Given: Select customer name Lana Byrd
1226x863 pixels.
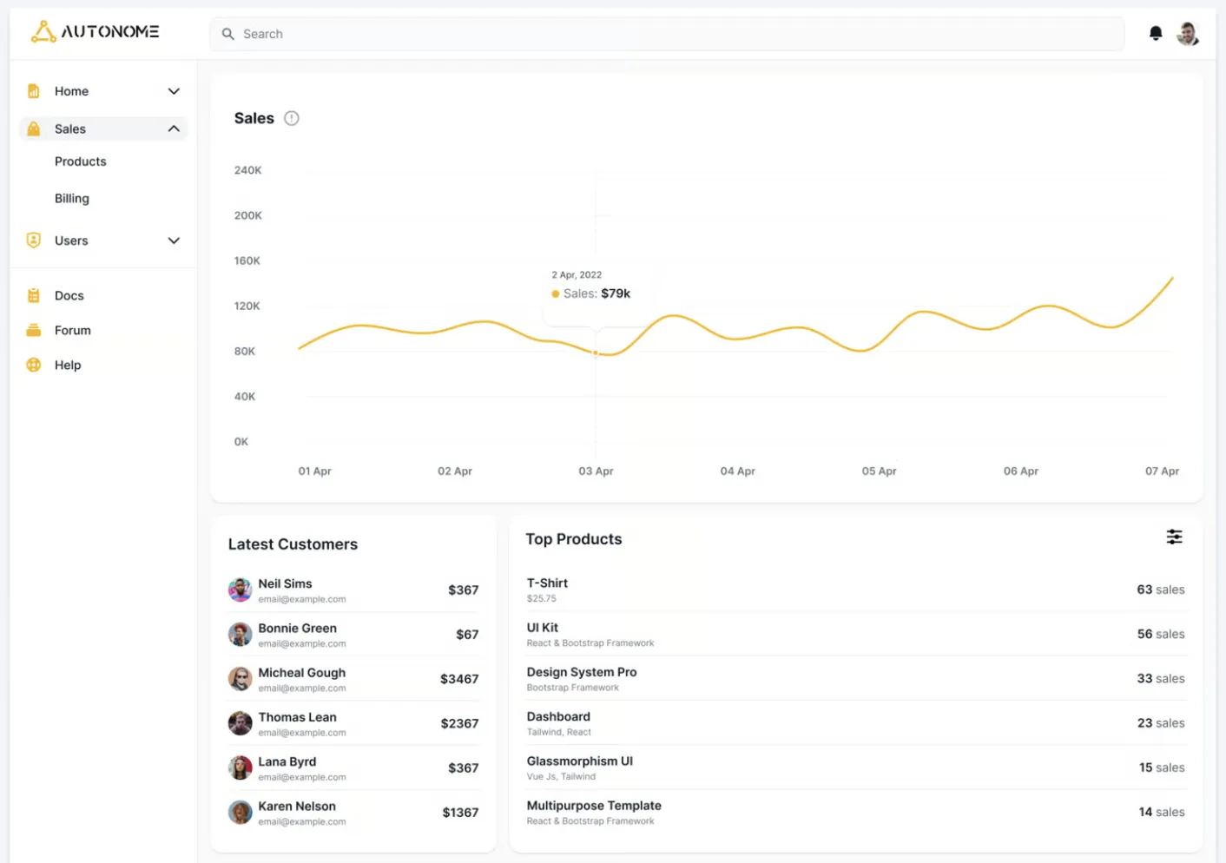Looking at the screenshot, I should pyautogui.click(x=287, y=761).
